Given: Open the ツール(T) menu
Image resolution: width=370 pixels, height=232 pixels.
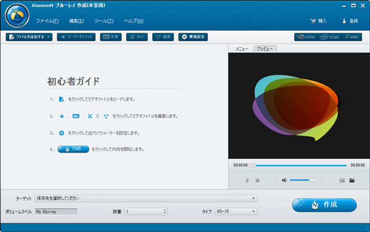Looking at the screenshot, I should (104, 21).
